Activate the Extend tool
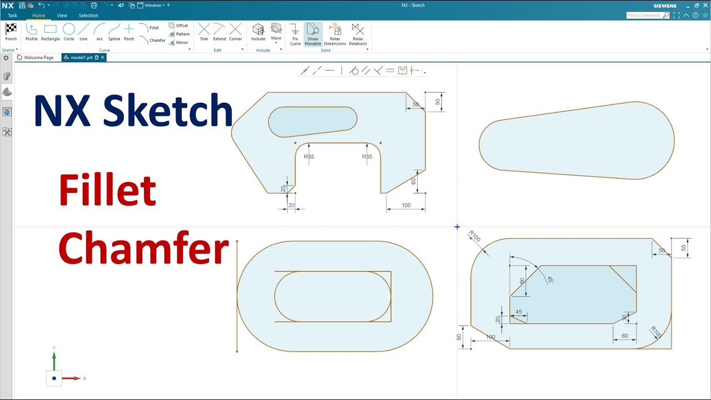Viewport: 711px width, 400px height. point(219,32)
